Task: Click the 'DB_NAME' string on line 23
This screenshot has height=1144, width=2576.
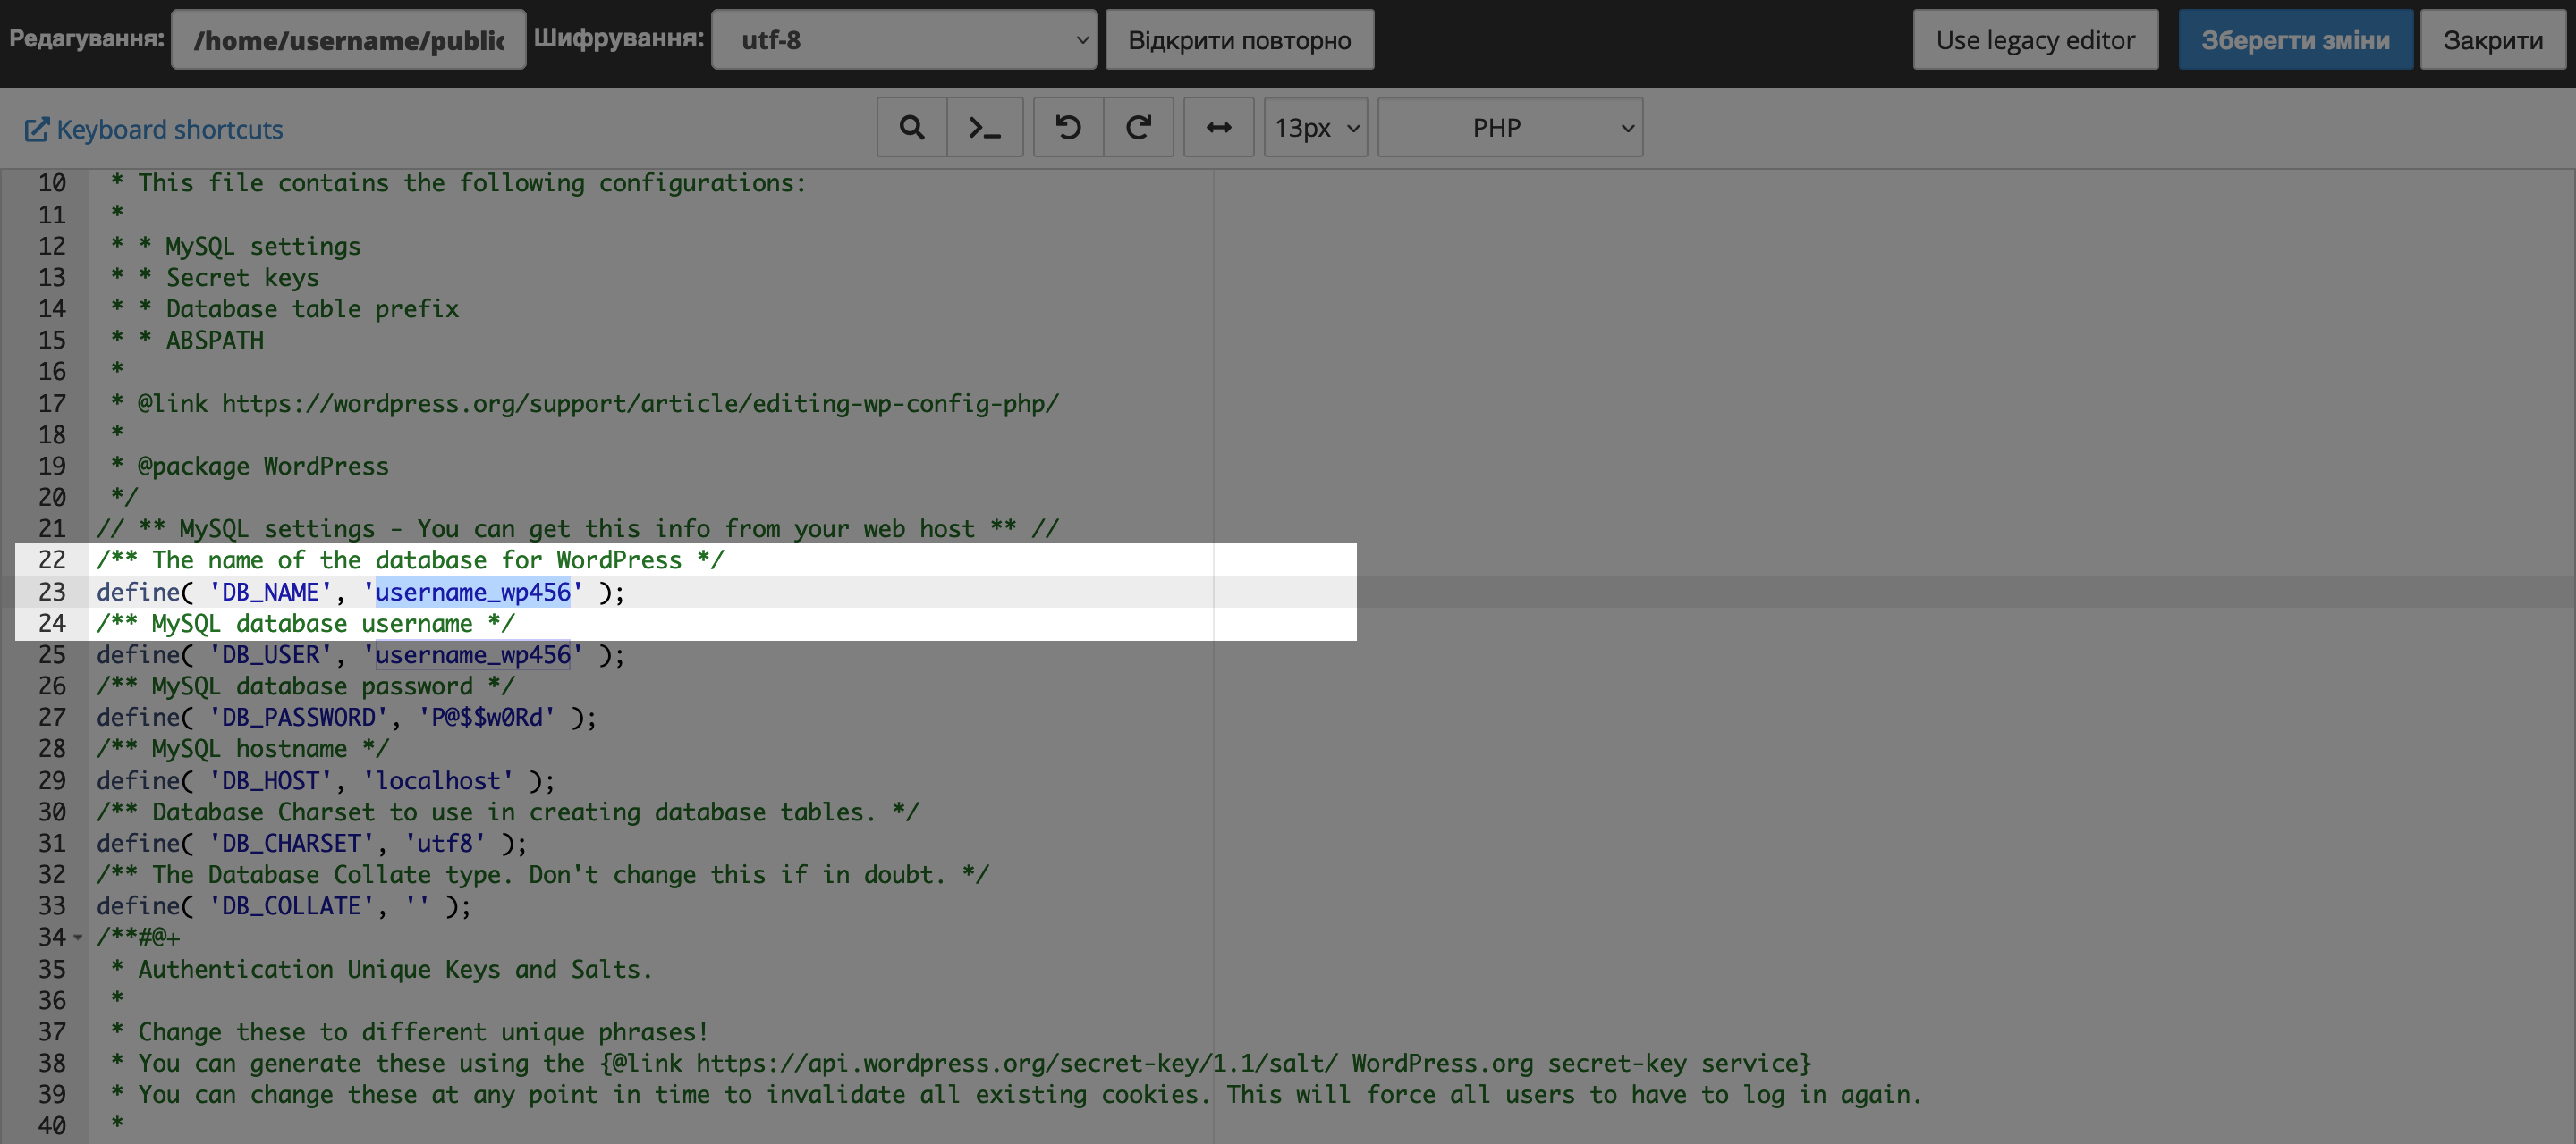Action: point(270,593)
